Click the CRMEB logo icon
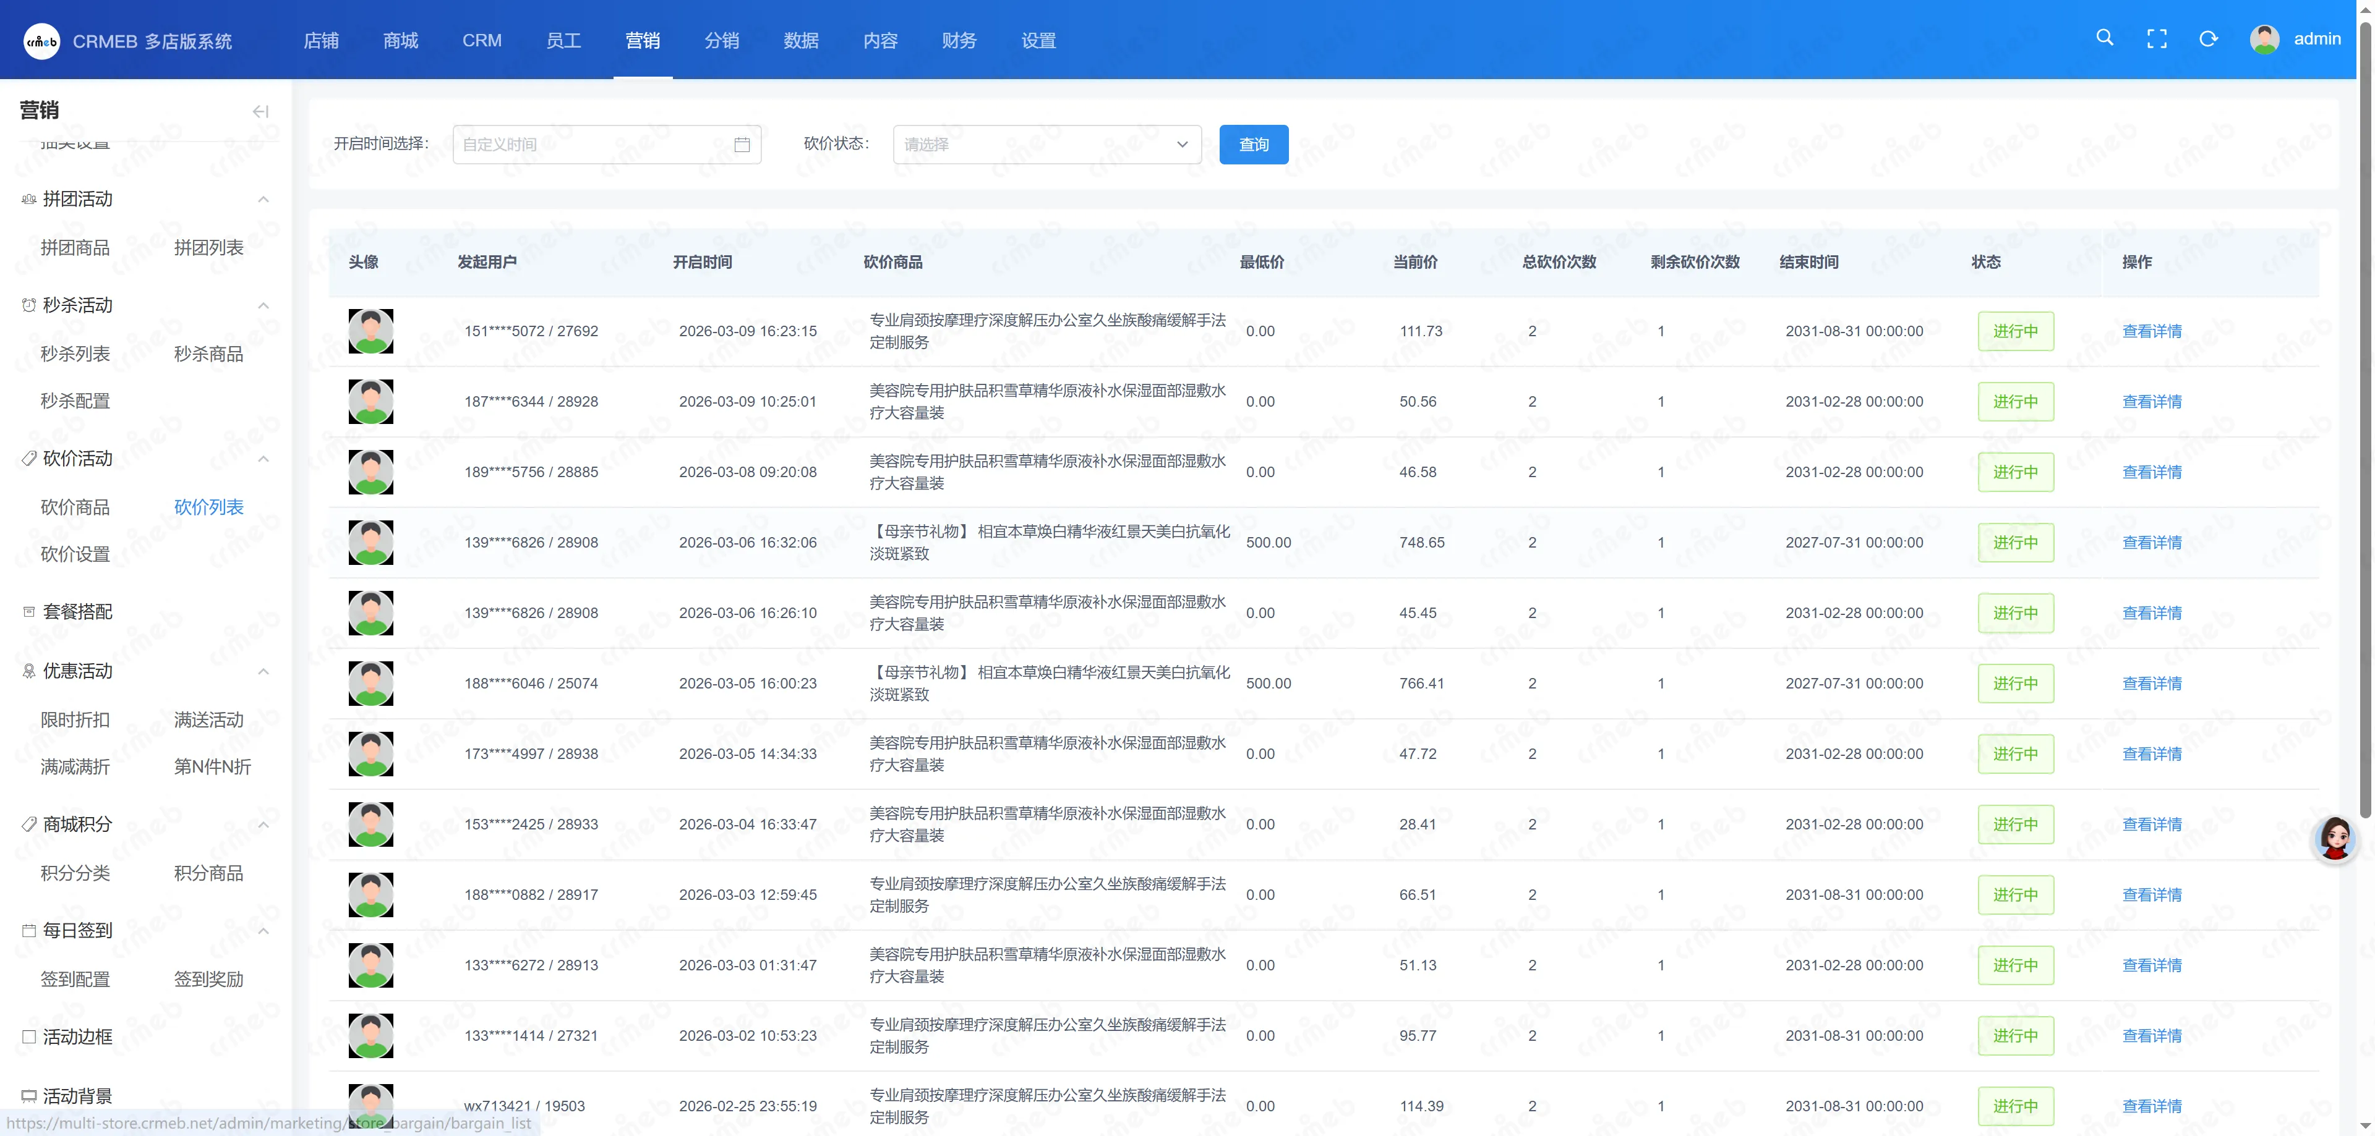The height and width of the screenshot is (1136, 2375). (41, 41)
